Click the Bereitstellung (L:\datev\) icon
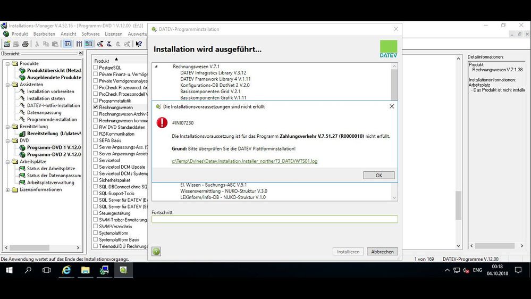 point(22,134)
